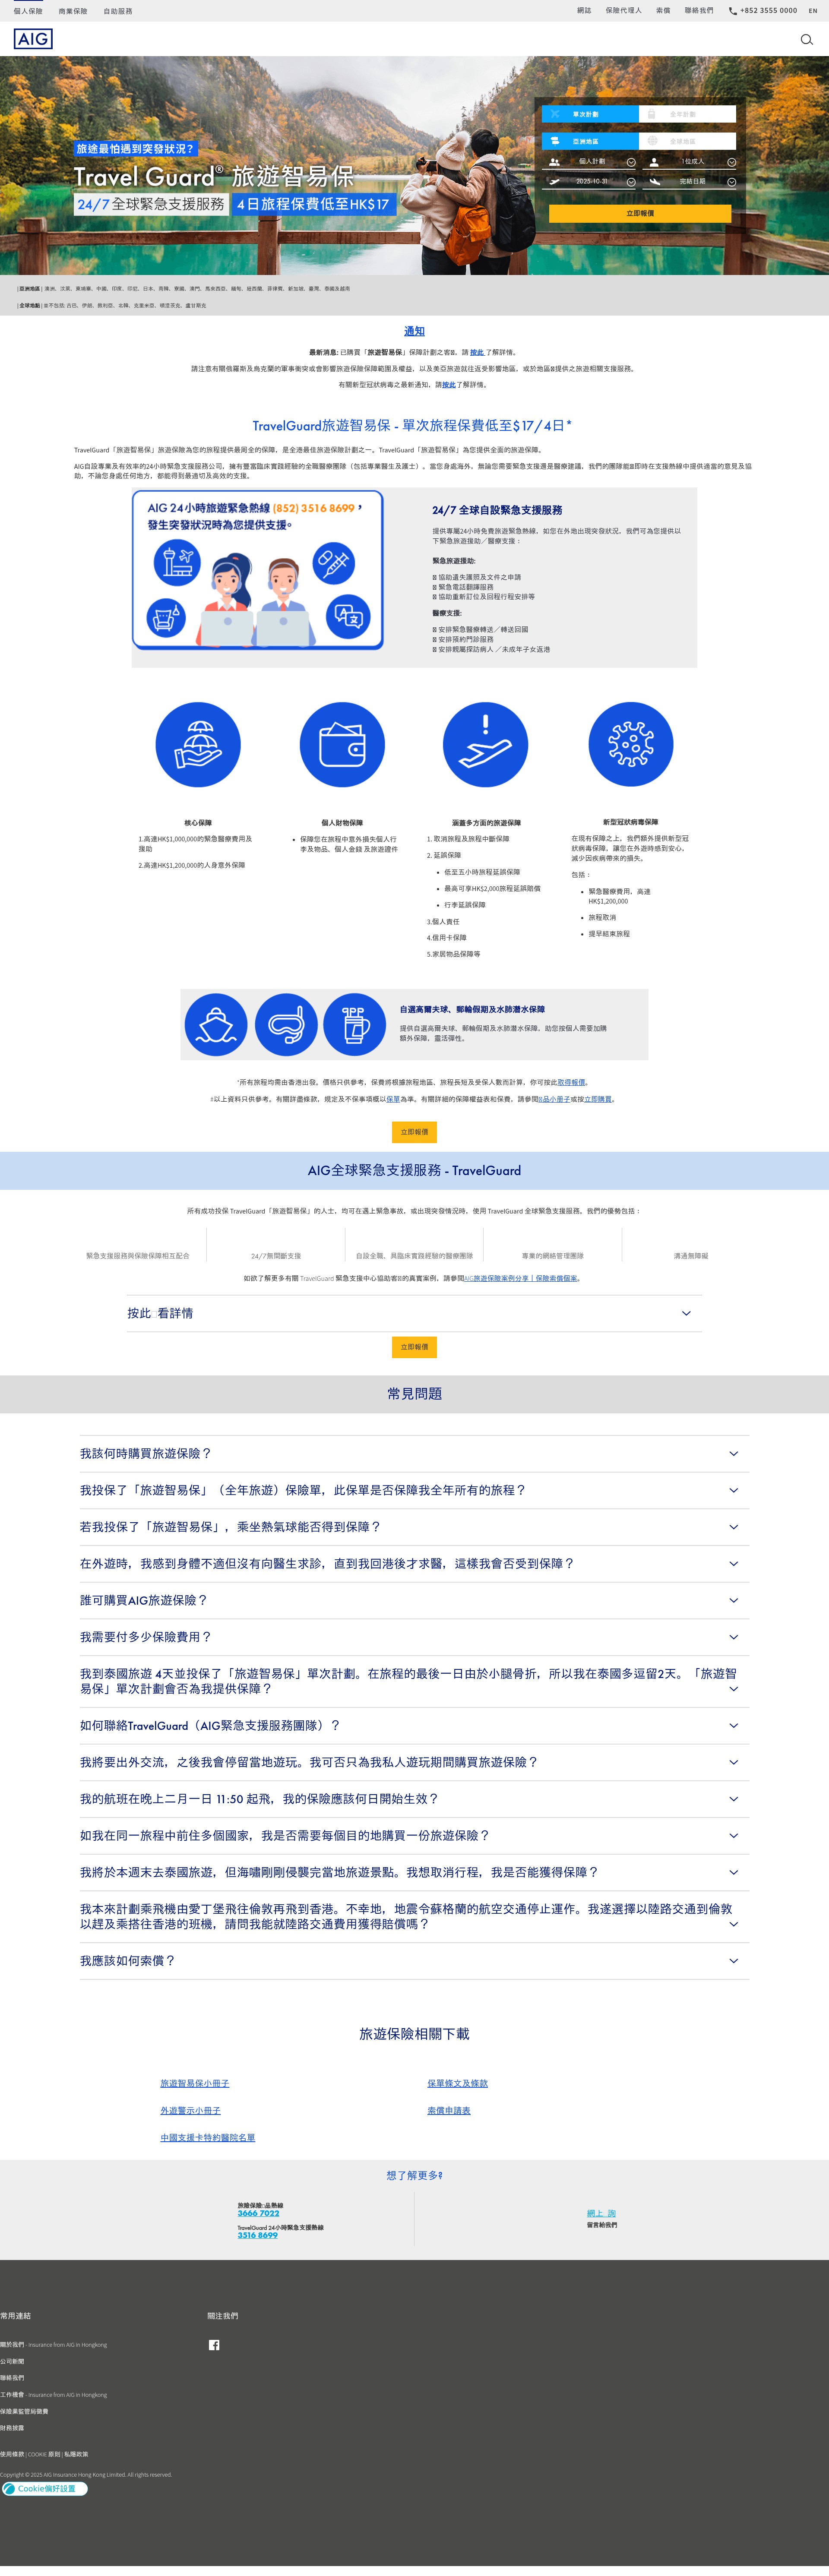Click the 立即報價 button above the 常見問題 heading
This screenshot has height=2576, width=829.
point(414,1347)
